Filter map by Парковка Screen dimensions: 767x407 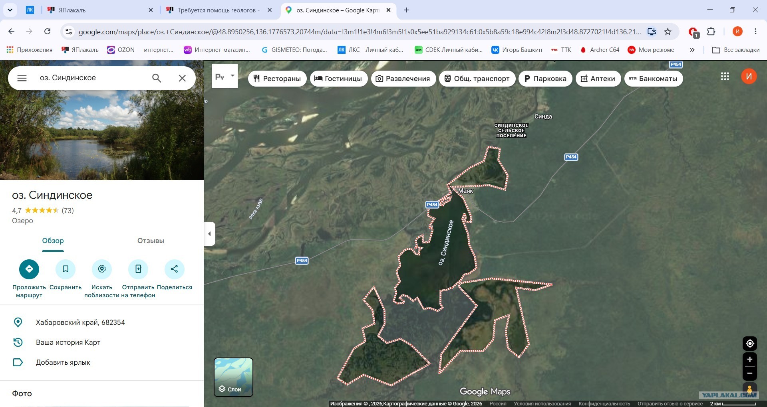[545, 79]
